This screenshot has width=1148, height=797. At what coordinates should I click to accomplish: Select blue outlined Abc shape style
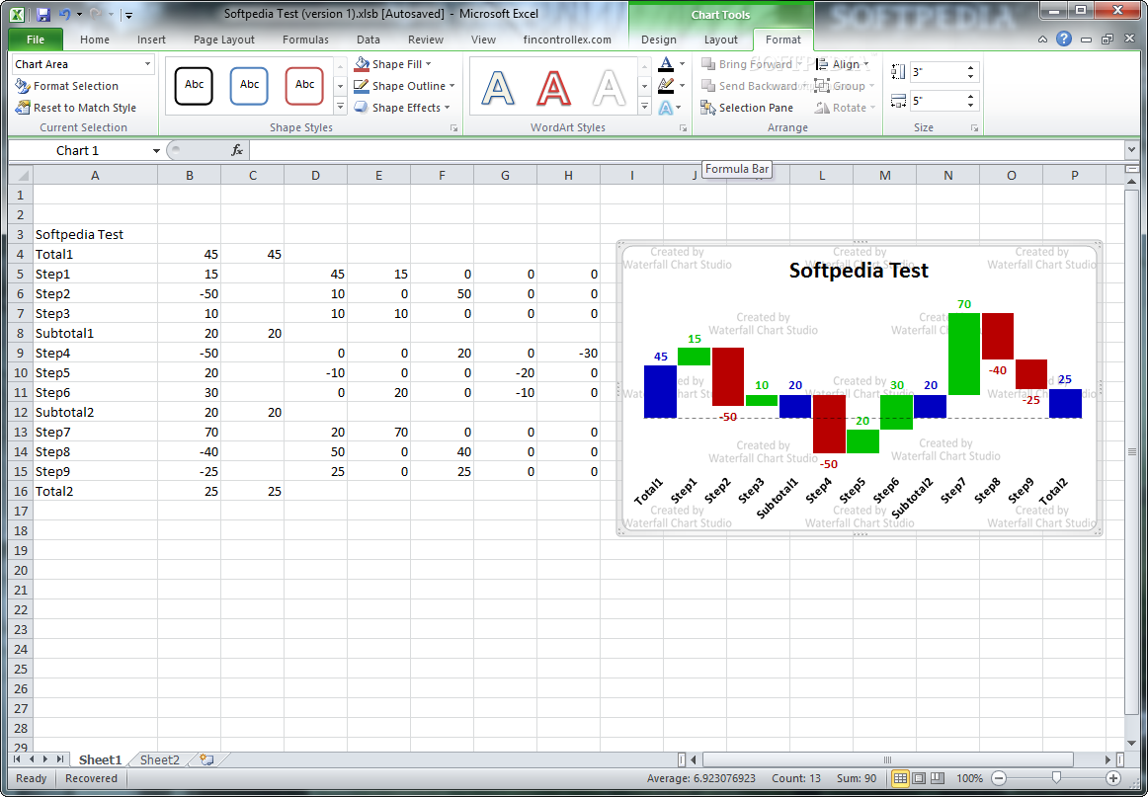pos(249,86)
